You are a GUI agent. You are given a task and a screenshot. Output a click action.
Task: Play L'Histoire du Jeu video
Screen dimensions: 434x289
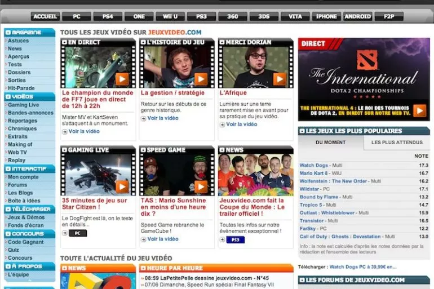[201, 79]
